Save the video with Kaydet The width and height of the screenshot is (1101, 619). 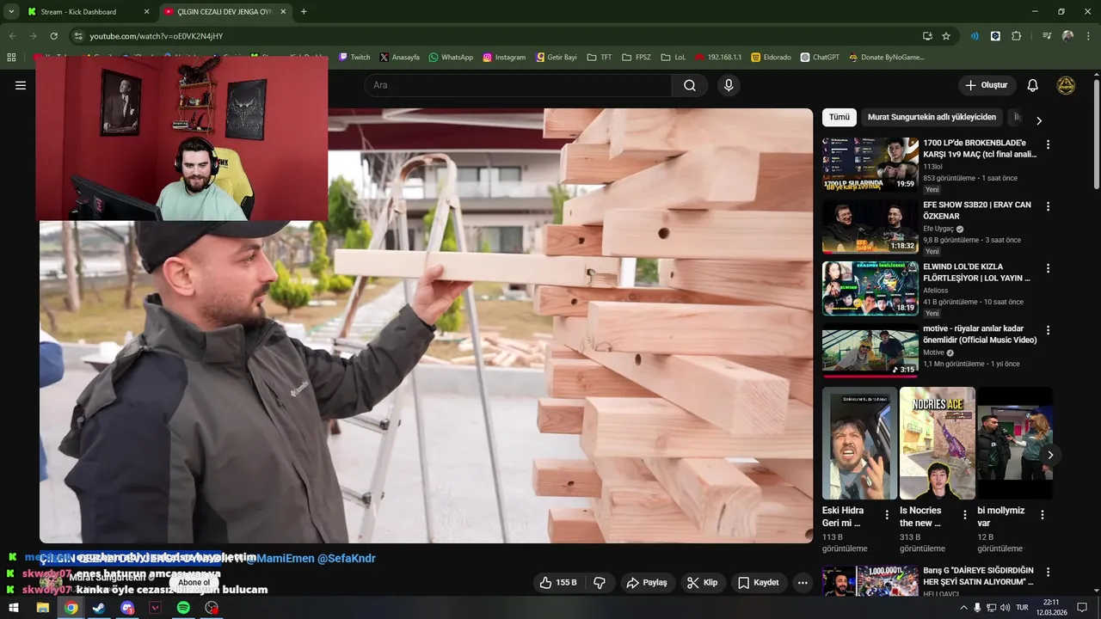759,582
